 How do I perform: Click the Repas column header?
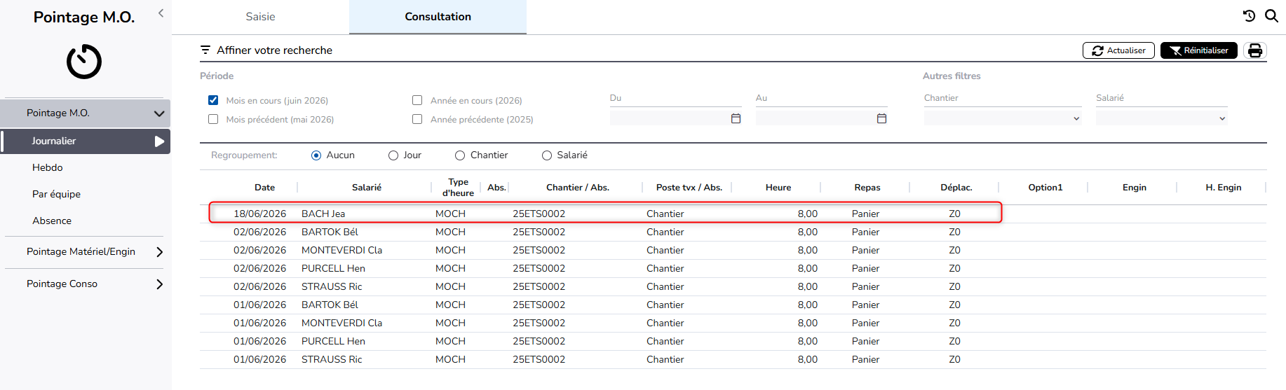tap(867, 188)
